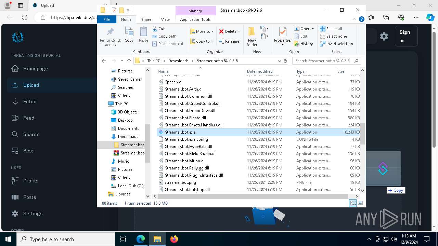Screen dimensions: 438x246
Task: Switch to details view layout icon
Action: pos(353,203)
